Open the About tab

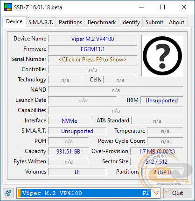[176, 22]
